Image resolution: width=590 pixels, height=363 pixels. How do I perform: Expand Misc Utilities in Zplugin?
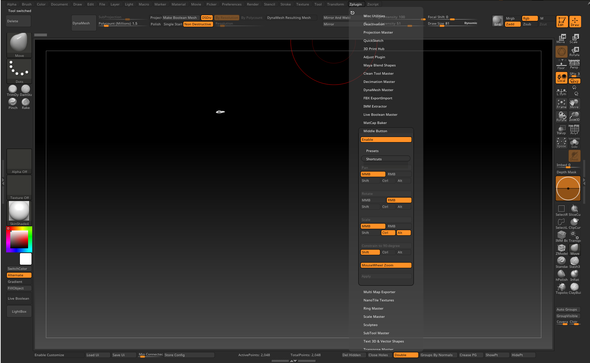pos(374,16)
